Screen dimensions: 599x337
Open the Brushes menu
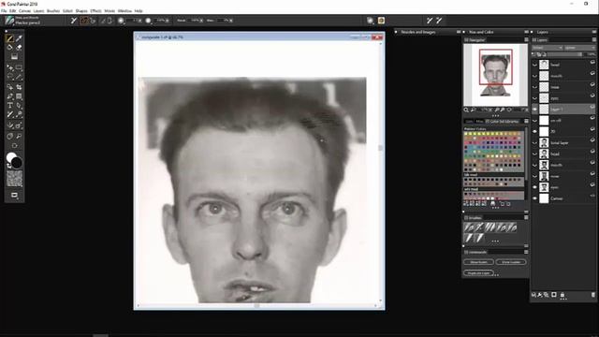click(x=53, y=11)
